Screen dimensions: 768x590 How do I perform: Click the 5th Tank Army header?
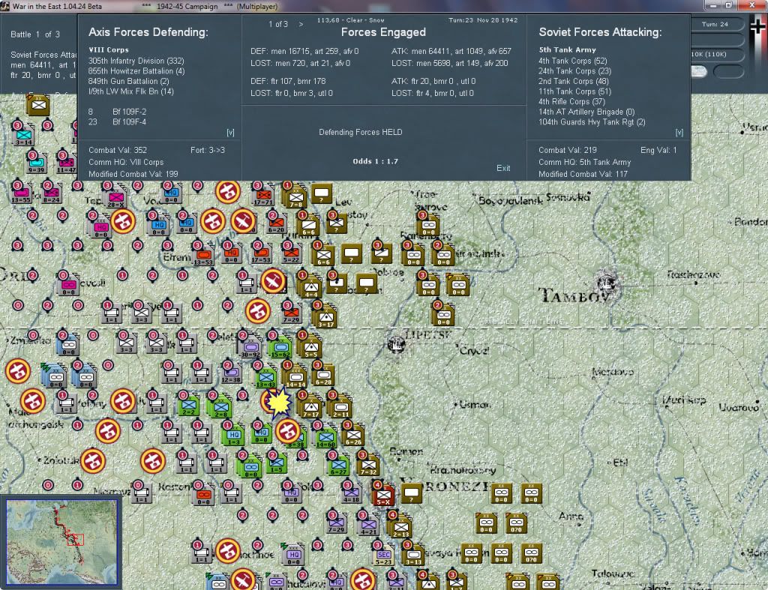click(x=567, y=50)
